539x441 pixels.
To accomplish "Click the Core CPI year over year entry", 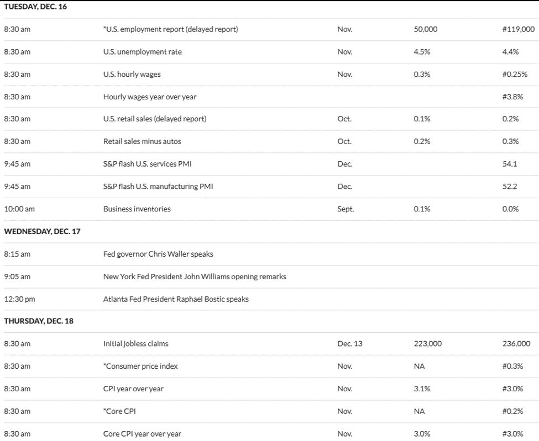I will pos(142,434).
